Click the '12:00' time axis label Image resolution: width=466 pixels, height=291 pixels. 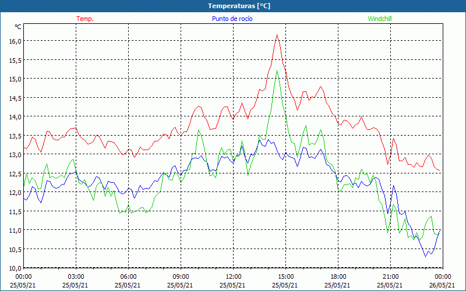click(x=234, y=277)
